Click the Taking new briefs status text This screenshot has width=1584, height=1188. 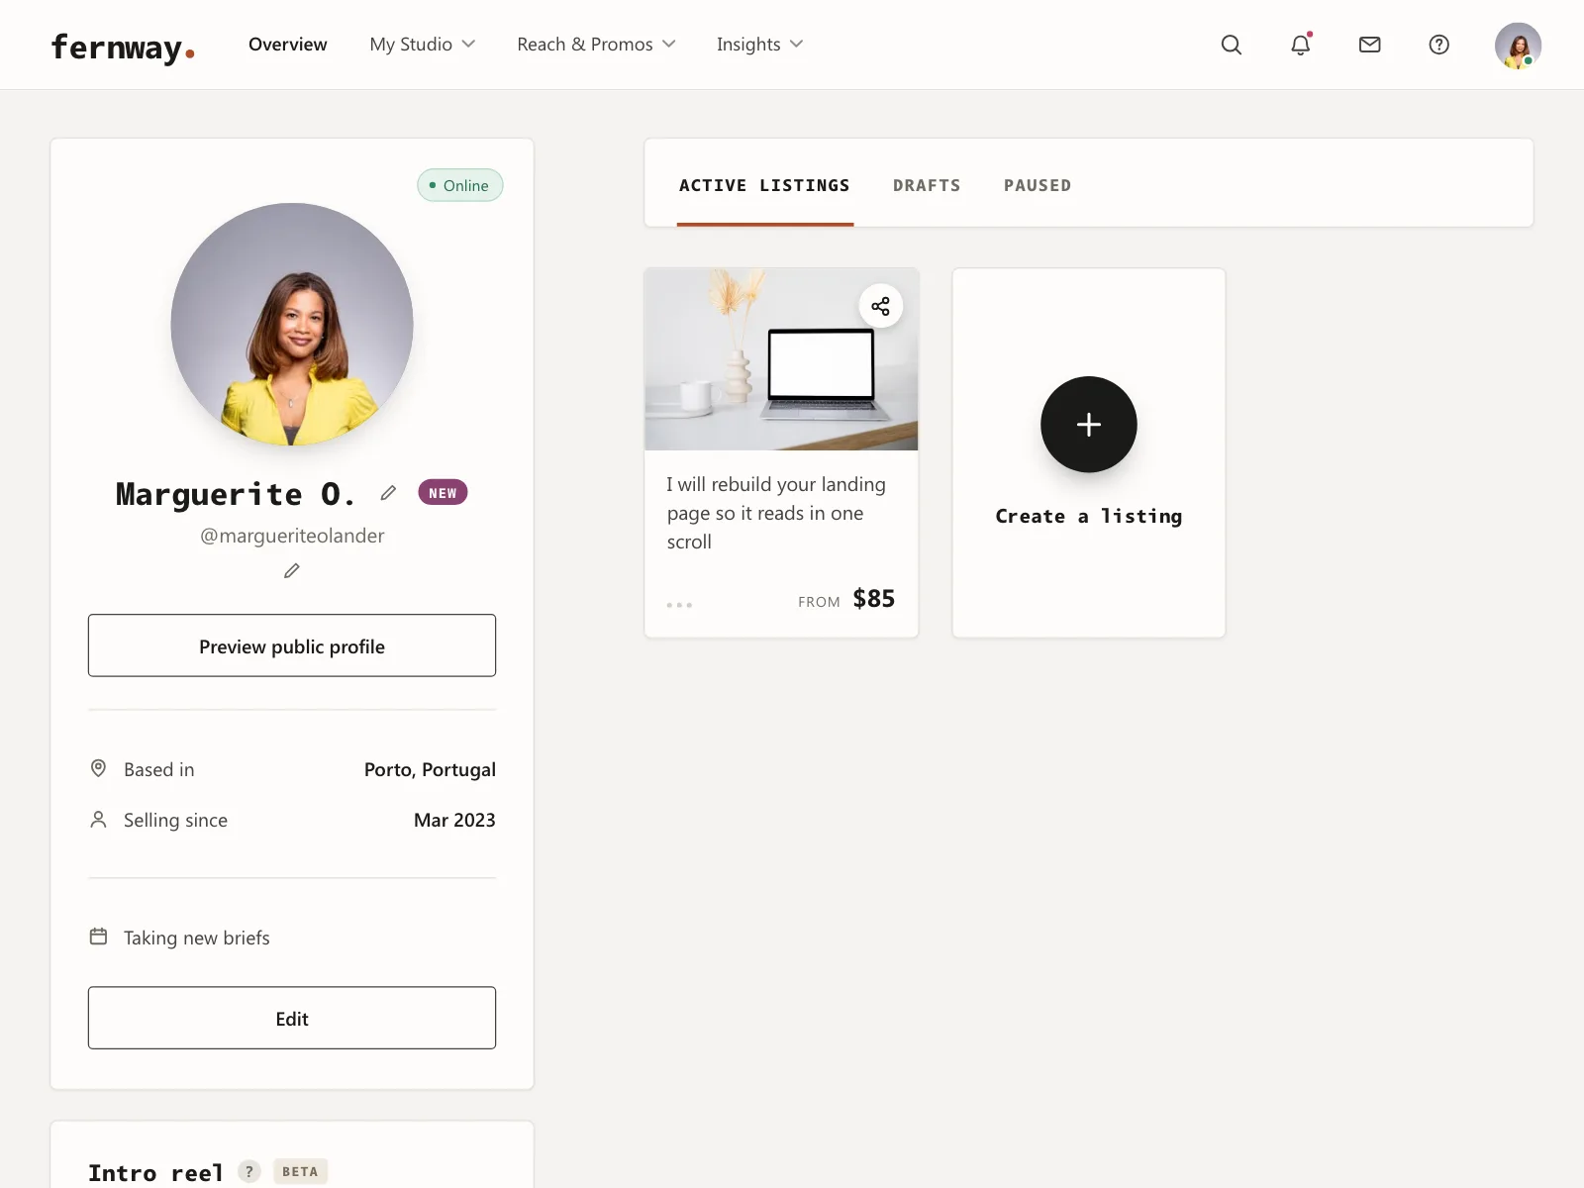[197, 938]
